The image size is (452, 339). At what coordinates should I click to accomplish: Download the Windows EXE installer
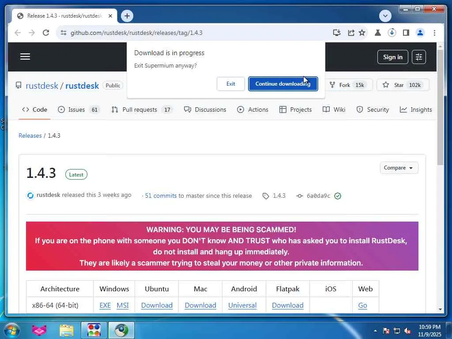(x=105, y=305)
